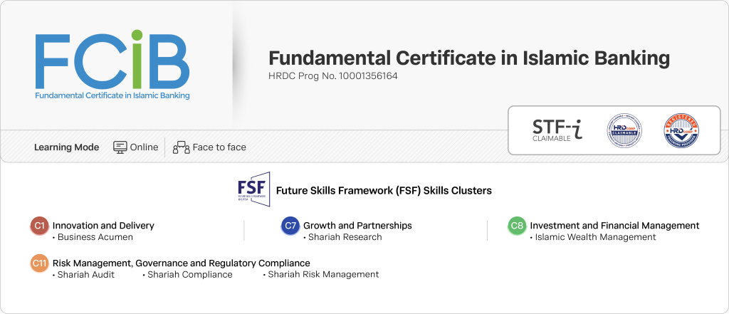The image size is (729, 314).
Task: Click the HRDC Prog No. text
Action: [x=332, y=75]
